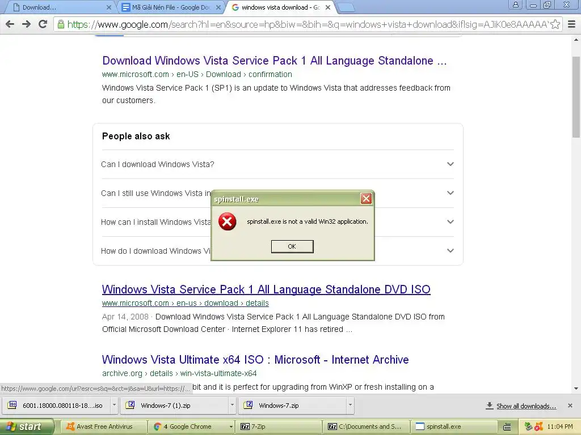Go back with the browser back arrow

click(x=10, y=24)
